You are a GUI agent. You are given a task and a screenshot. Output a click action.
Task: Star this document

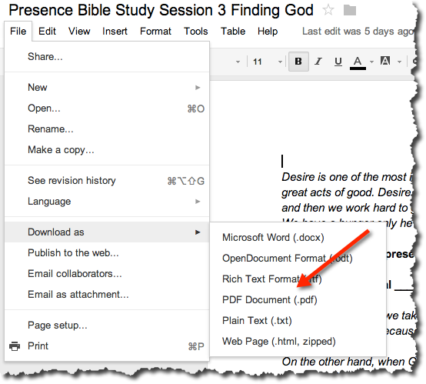click(x=328, y=10)
